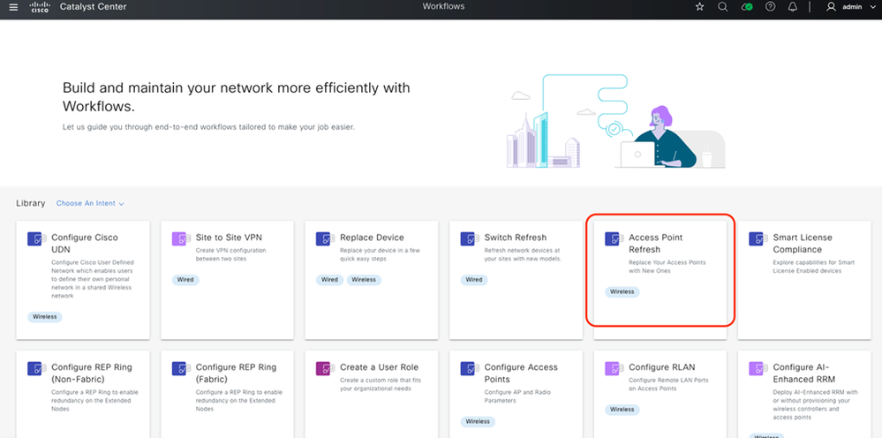This screenshot has width=882, height=438.
Task: Open the Configure AI-Enhanced RRM title
Action: click(x=805, y=374)
